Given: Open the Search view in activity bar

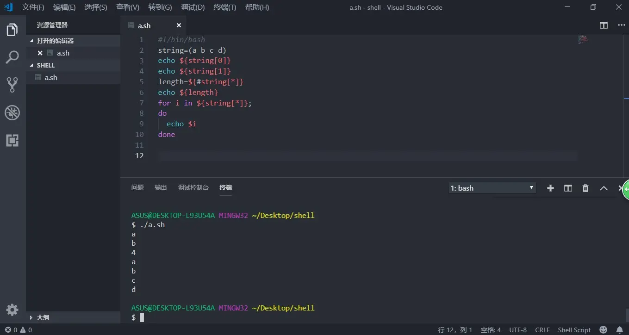Looking at the screenshot, I should 12,57.
